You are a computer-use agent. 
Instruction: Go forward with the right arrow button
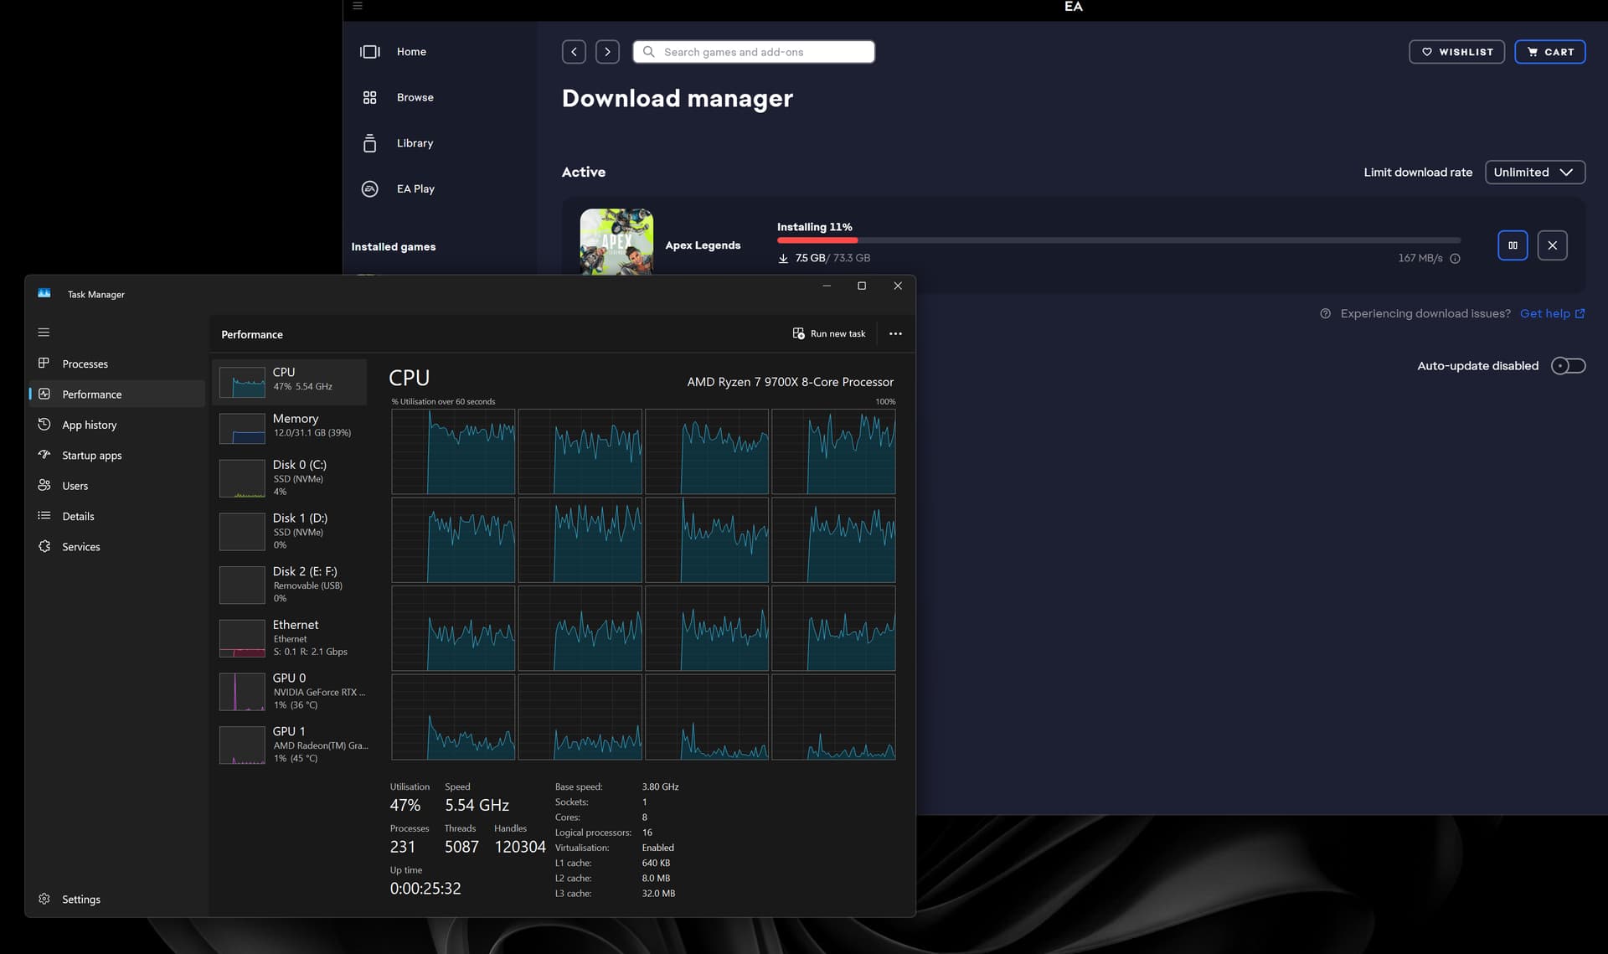tap(607, 52)
